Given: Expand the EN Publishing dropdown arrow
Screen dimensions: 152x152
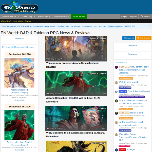Looking at the screenshot, I should tap(68, 16).
